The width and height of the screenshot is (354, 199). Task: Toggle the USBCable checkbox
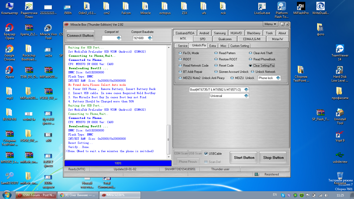tap(206, 153)
